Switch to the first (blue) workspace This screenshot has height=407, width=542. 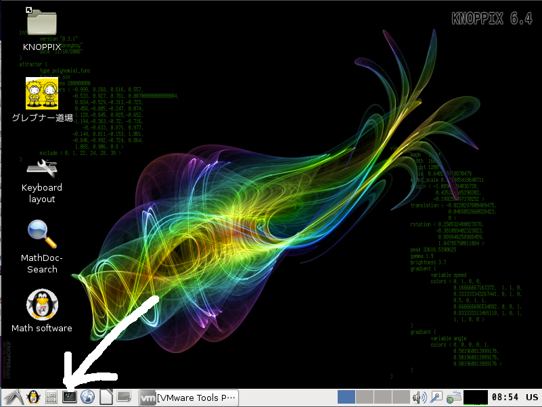tap(346, 397)
